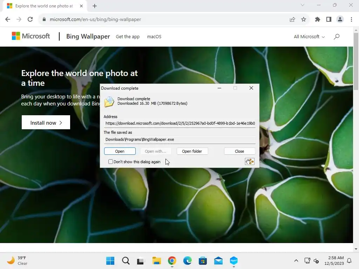This screenshot has width=359, height=269.
Task: Click the Microsoft logo
Action: click(31, 36)
